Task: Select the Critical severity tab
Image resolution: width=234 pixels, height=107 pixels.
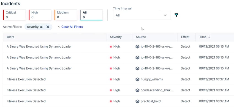Action: coord(14,15)
